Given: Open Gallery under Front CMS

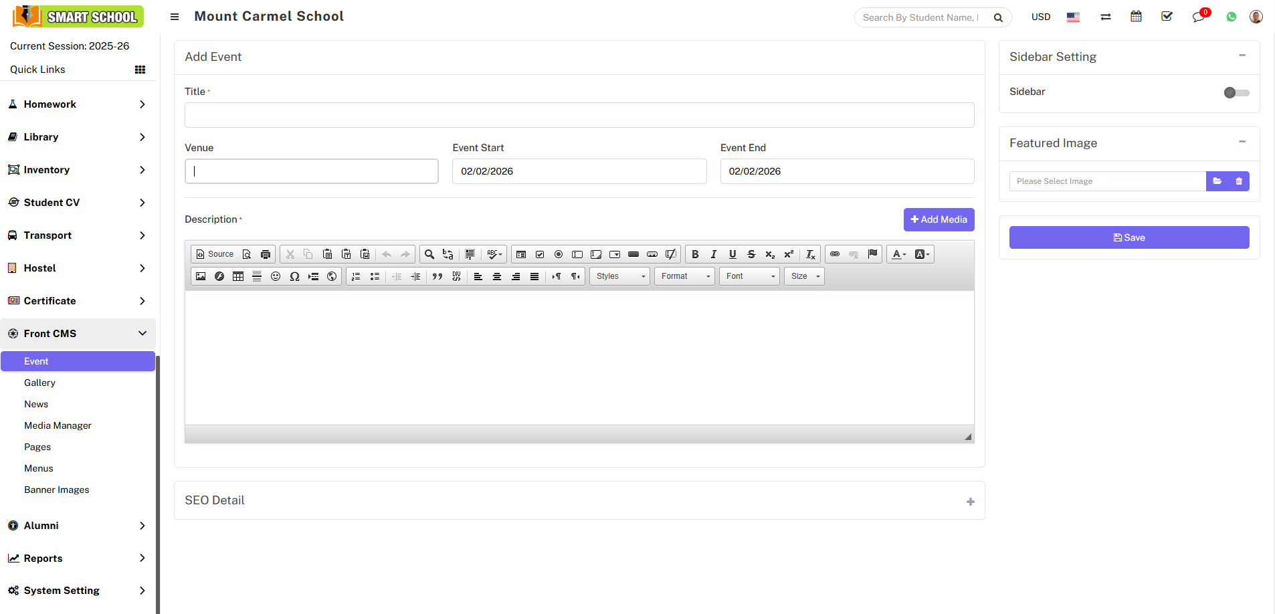Looking at the screenshot, I should [40, 383].
